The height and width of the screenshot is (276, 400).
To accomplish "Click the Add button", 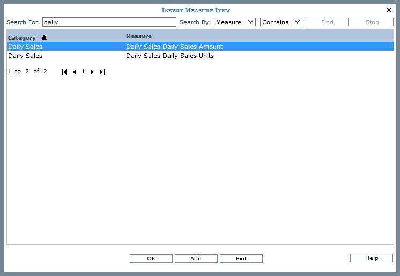I will click(x=196, y=258).
